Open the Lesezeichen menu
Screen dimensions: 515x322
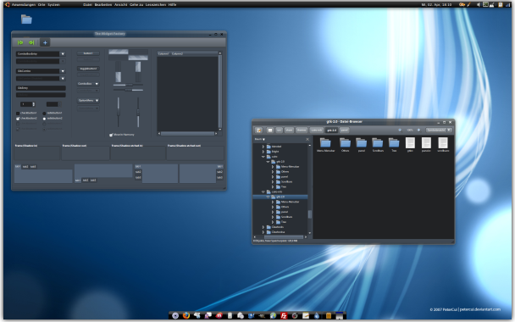[x=155, y=4]
